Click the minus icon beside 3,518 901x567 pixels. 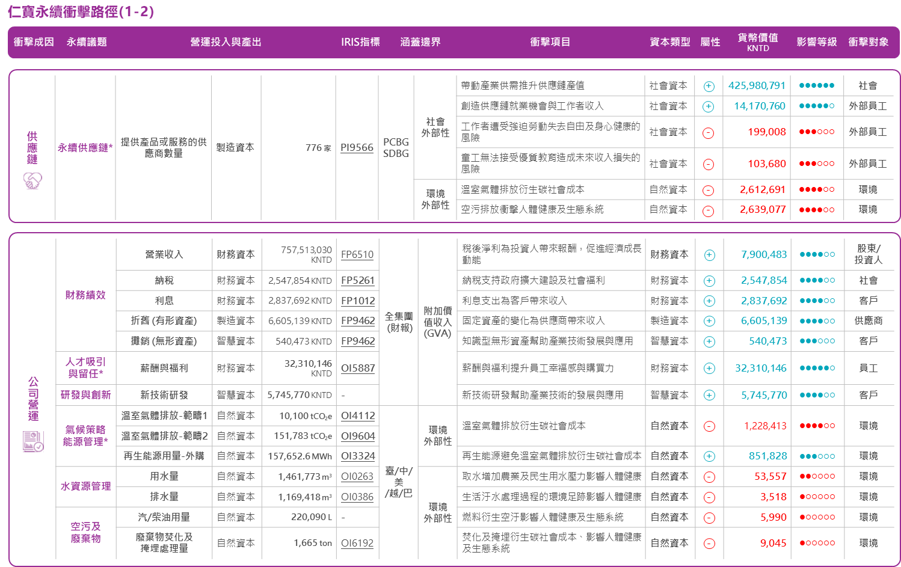tap(710, 497)
